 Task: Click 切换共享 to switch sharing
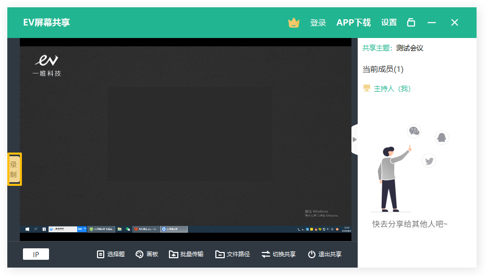tap(278, 254)
